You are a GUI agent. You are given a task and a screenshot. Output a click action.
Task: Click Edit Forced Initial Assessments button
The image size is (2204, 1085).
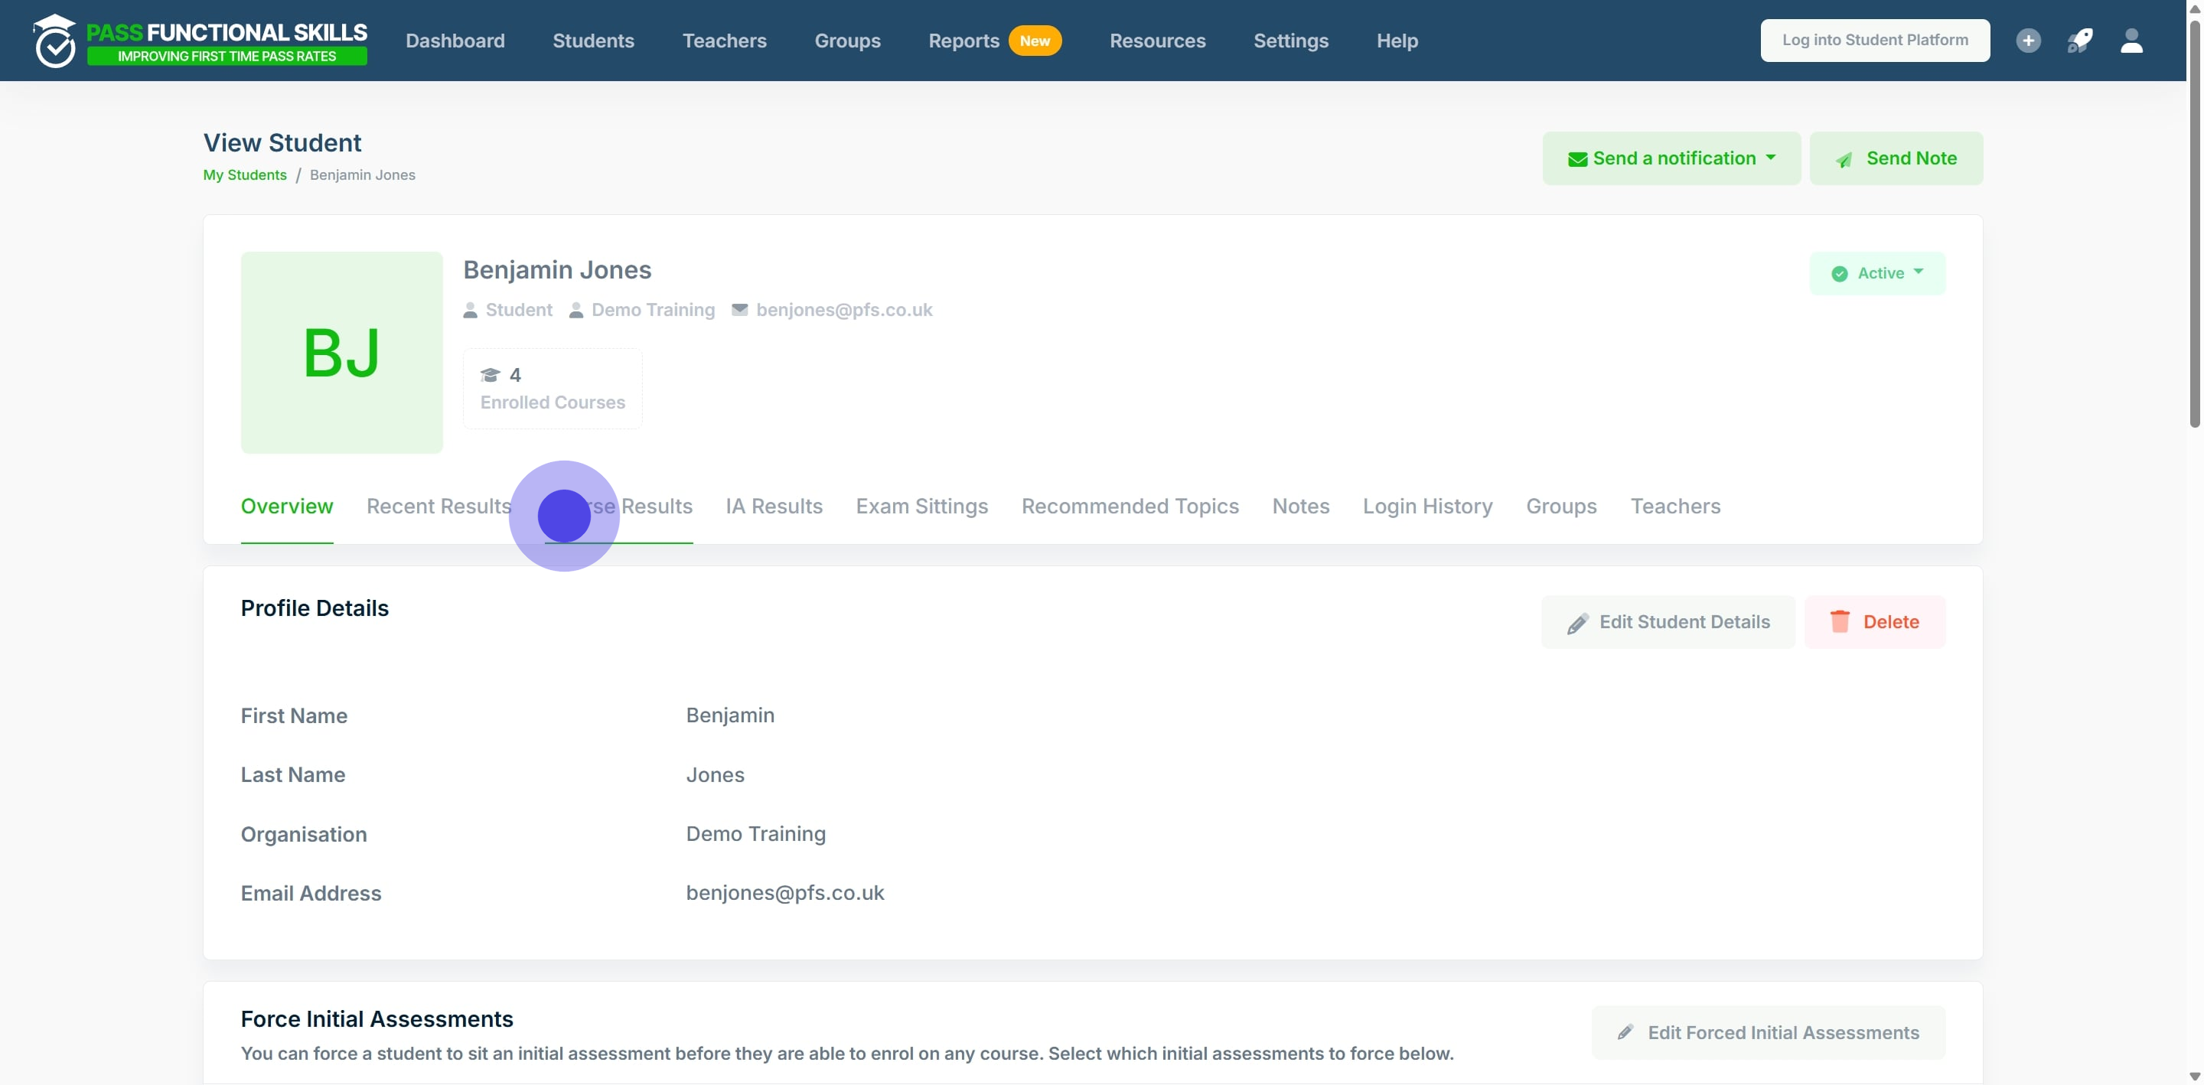tap(1768, 1033)
